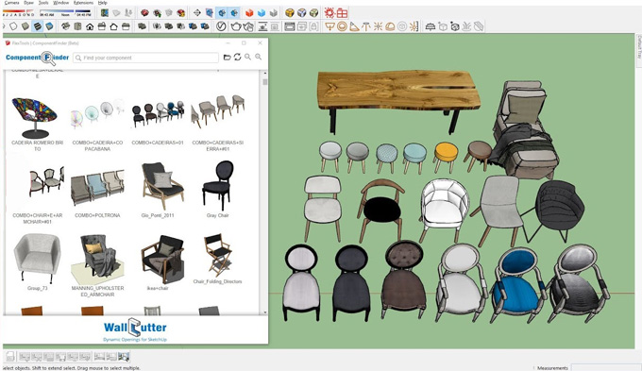This screenshot has width=642, height=371.
Task: Select the CADEIRA ROMERO BRITO chair thumbnail
Action: click(35, 117)
